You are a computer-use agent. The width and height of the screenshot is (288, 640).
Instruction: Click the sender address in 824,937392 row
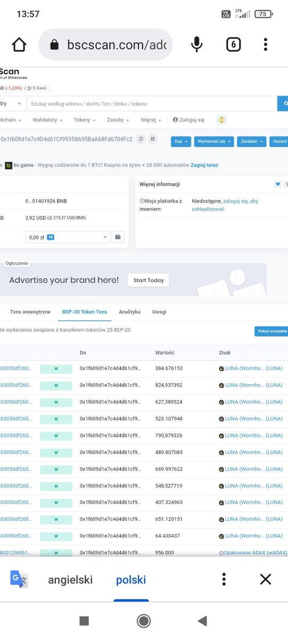(x=16, y=385)
